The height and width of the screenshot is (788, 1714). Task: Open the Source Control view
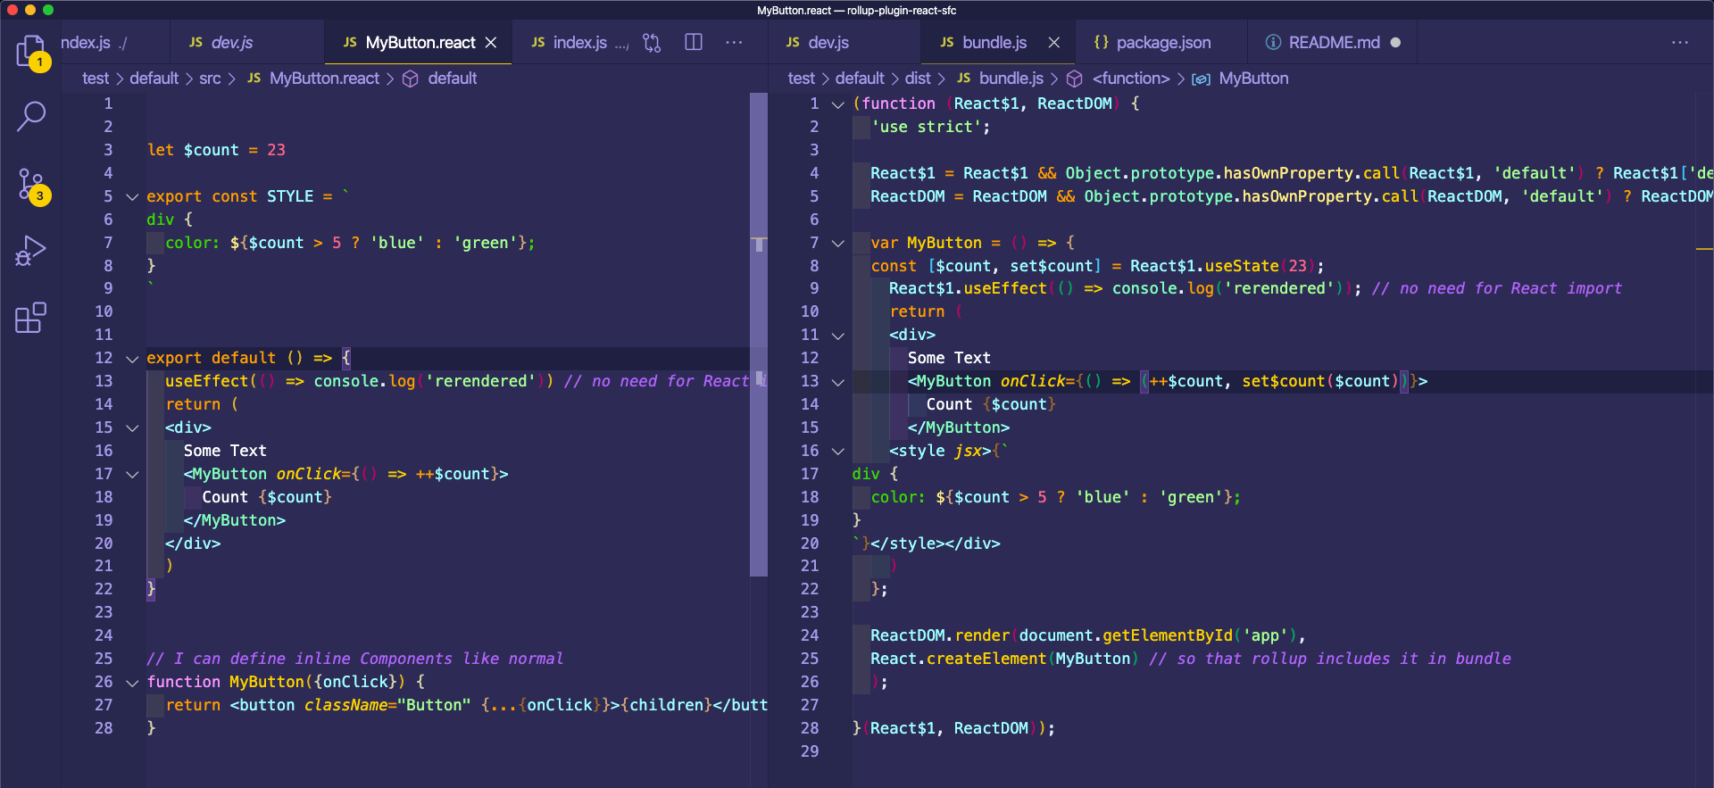point(31,185)
